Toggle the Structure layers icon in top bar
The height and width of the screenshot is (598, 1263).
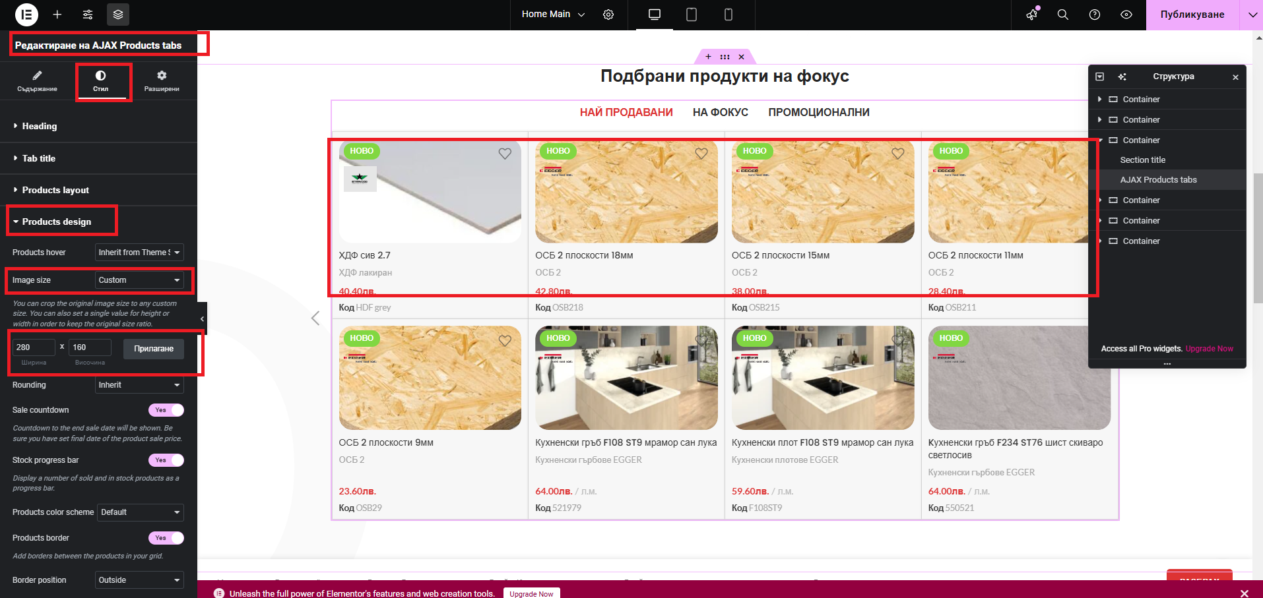[x=118, y=15]
